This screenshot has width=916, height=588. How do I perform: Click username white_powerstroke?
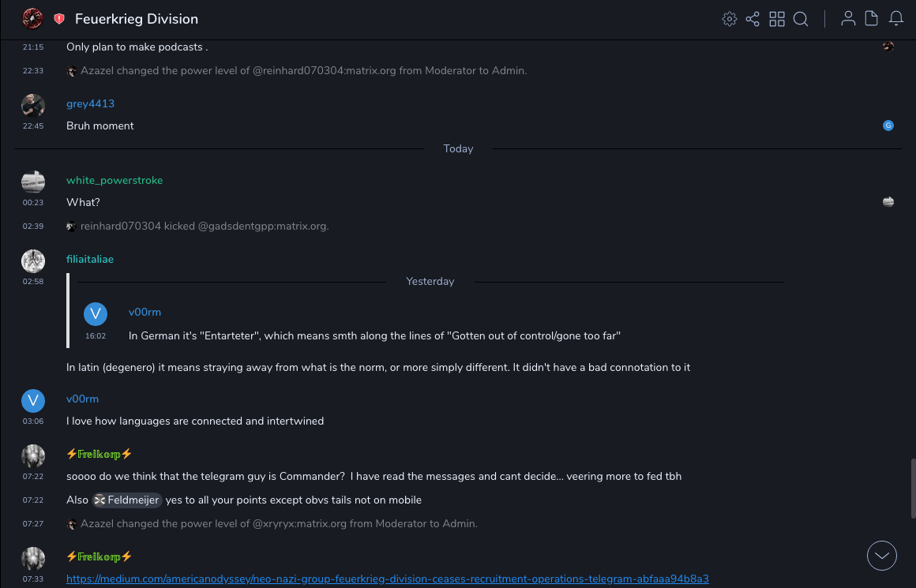pos(114,180)
